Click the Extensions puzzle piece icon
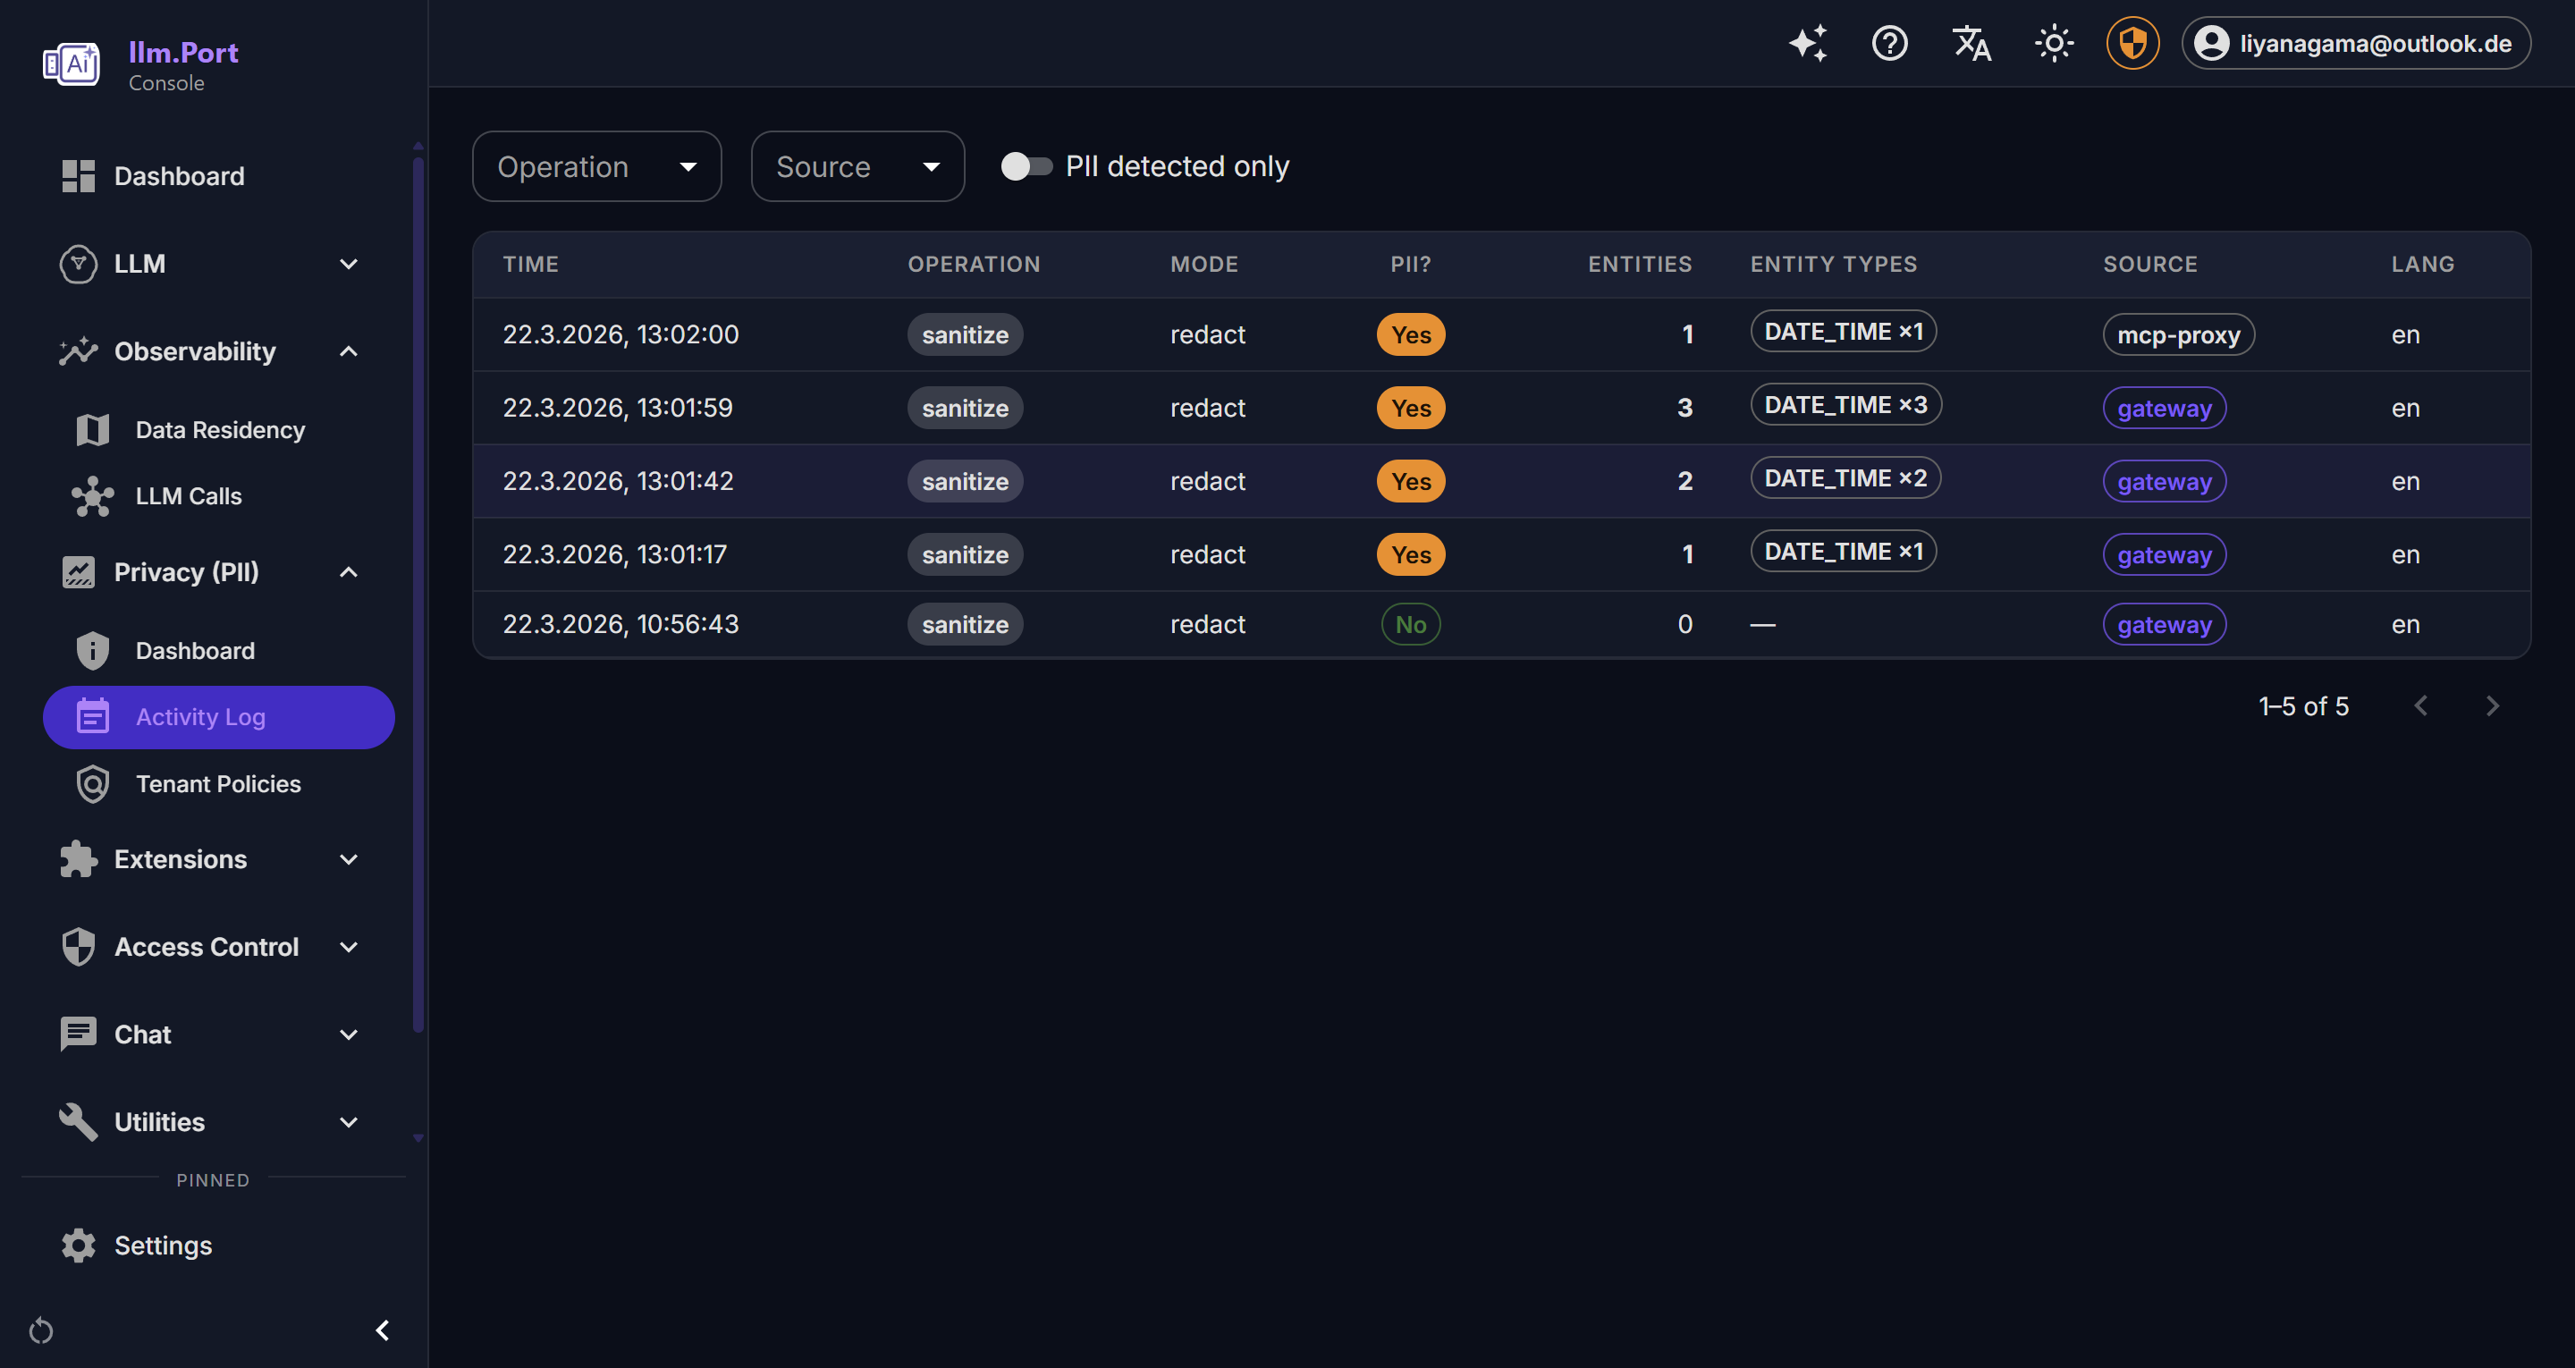The height and width of the screenshot is (1368, 2575). point(78,859)
